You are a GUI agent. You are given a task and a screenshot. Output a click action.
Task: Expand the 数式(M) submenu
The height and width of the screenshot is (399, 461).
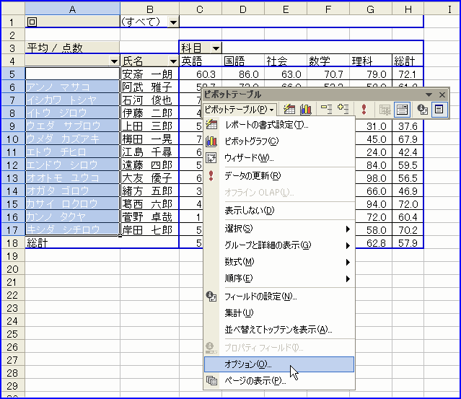[279, 261]
